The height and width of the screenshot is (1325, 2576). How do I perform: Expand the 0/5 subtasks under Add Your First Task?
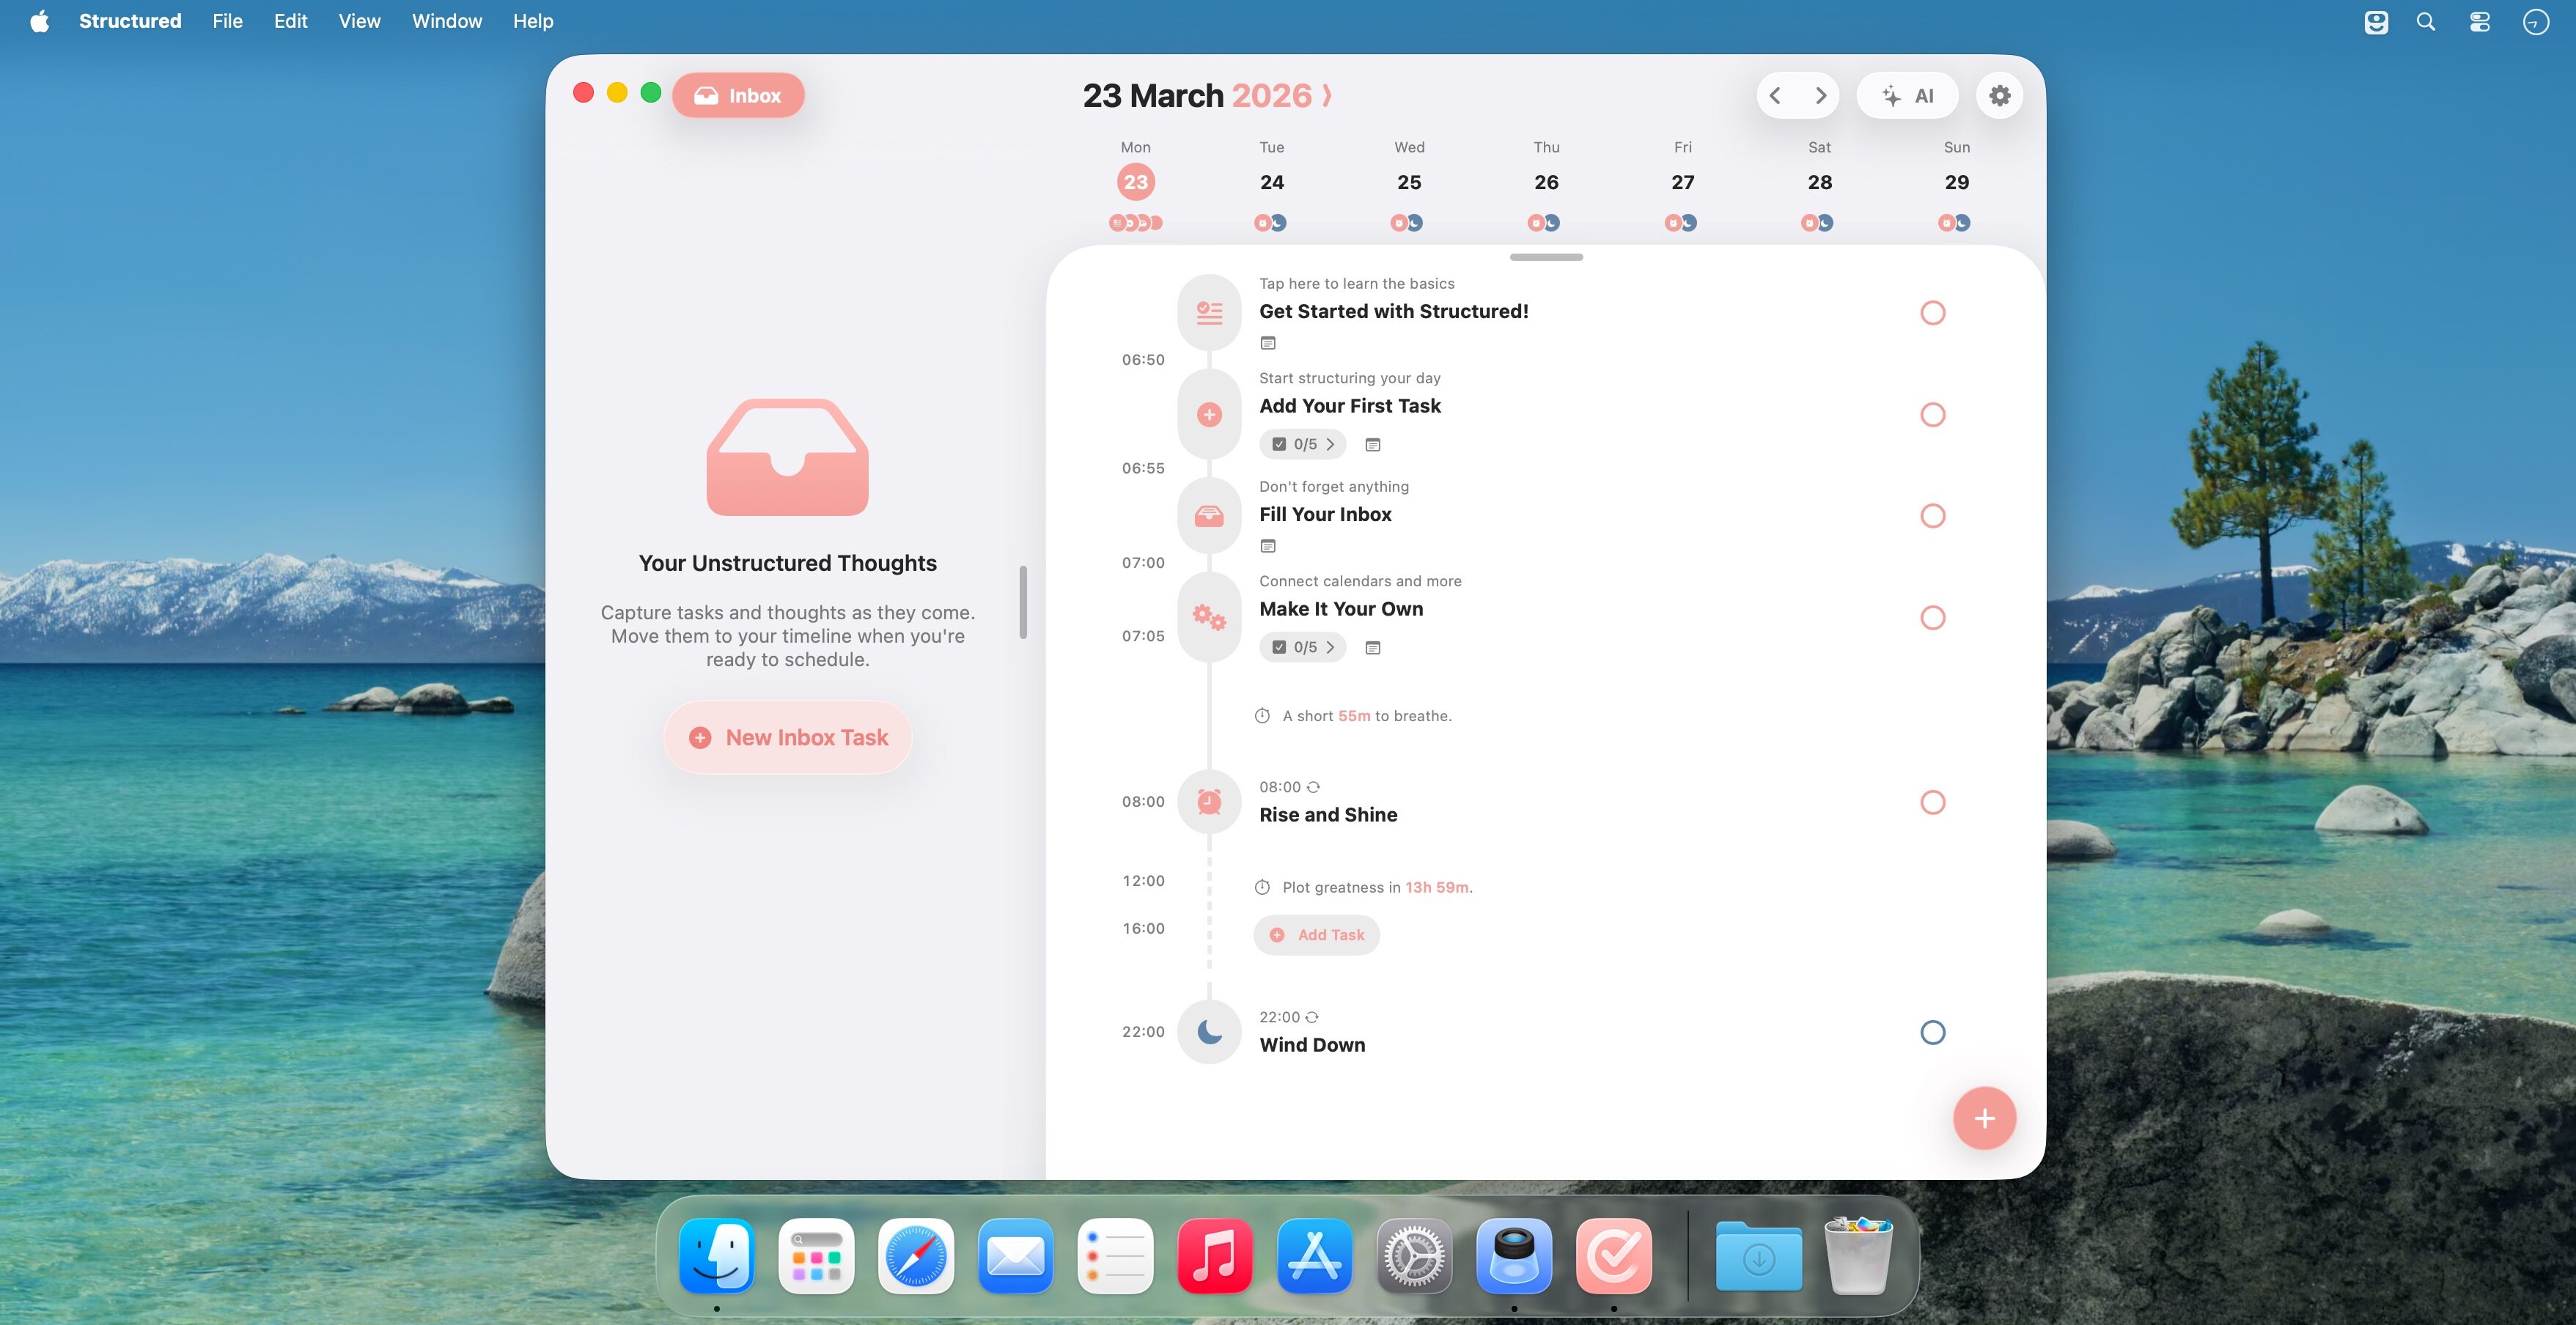point(1303,444)
